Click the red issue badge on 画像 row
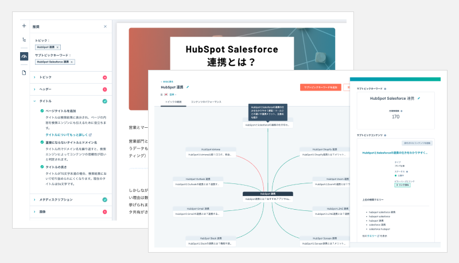The width and height of the screenshot is (459, 263). (105, 211)
